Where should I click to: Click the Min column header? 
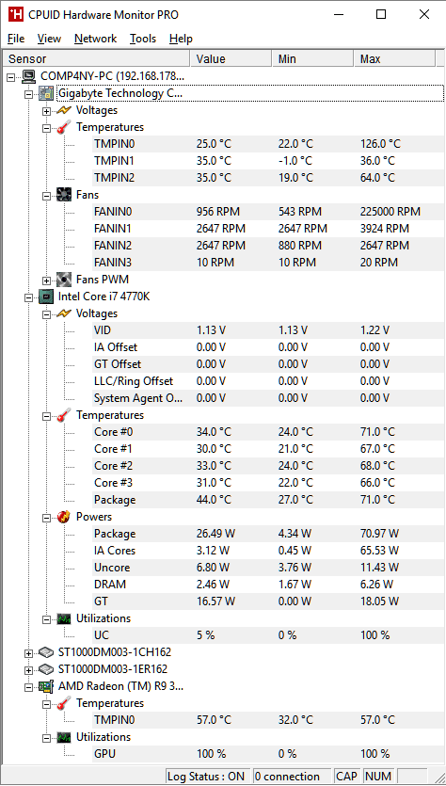(312, 58)
